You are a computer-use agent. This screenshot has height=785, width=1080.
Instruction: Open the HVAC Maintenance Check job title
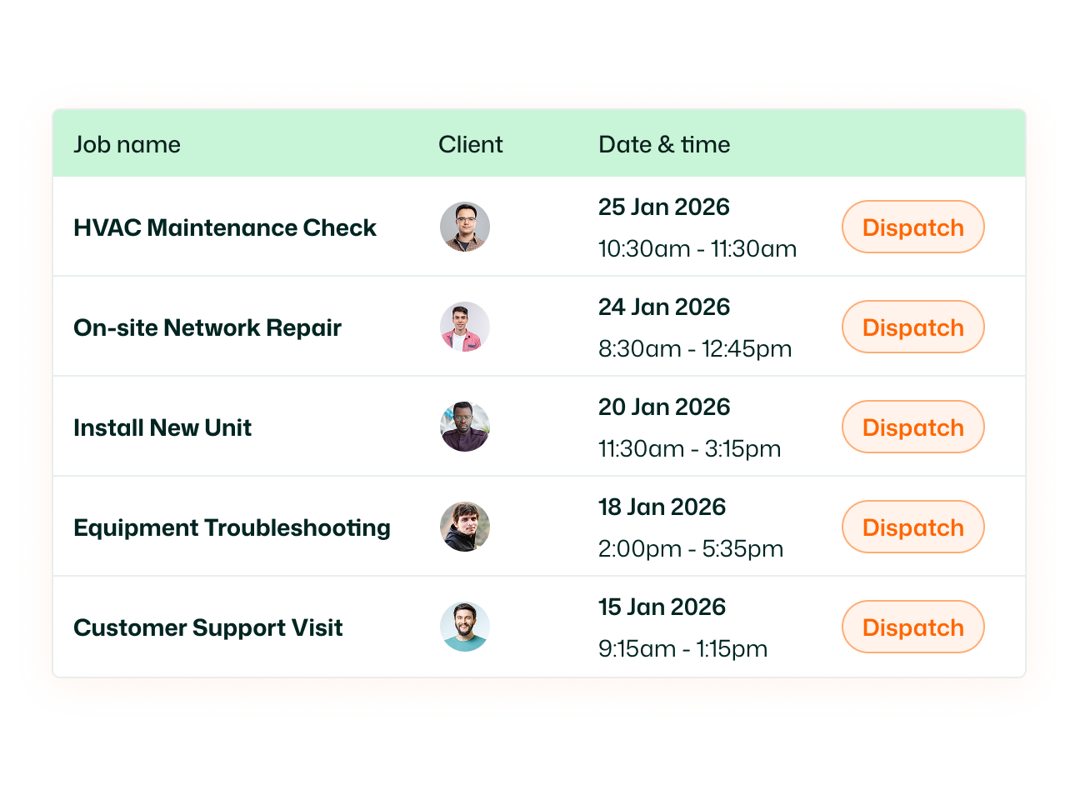(225, 227)
